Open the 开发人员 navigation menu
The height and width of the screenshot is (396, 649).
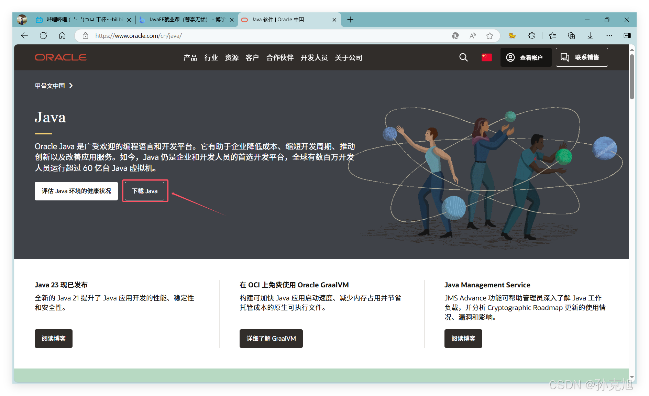314,58
